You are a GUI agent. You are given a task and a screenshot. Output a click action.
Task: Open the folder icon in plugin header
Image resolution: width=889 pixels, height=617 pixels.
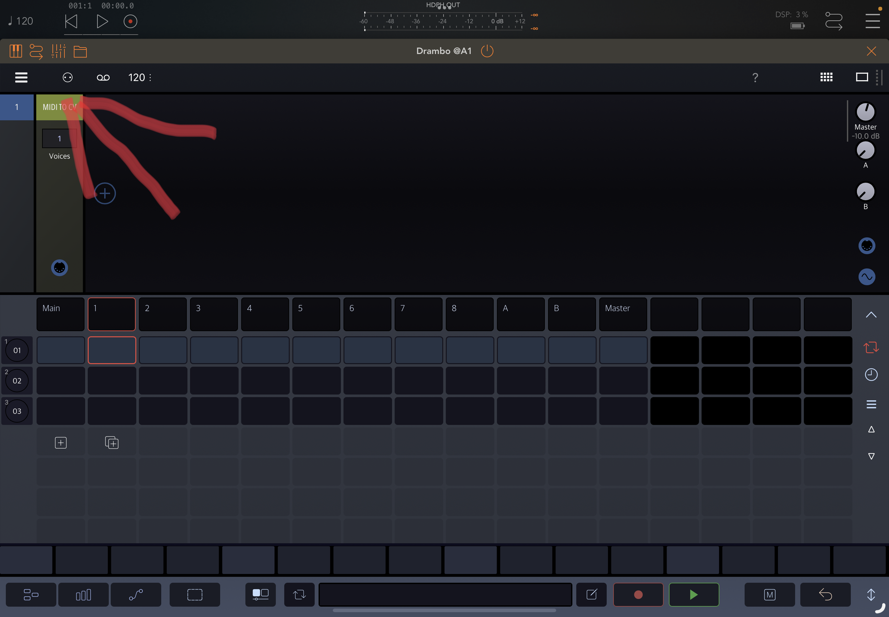tap(80, 51)
